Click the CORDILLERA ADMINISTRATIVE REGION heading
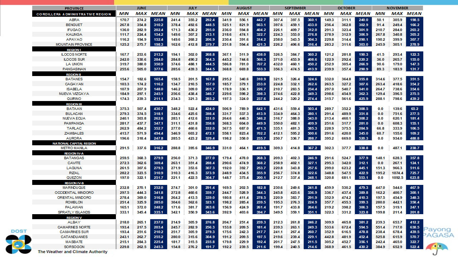458x257 pixels. pos(74,14)
